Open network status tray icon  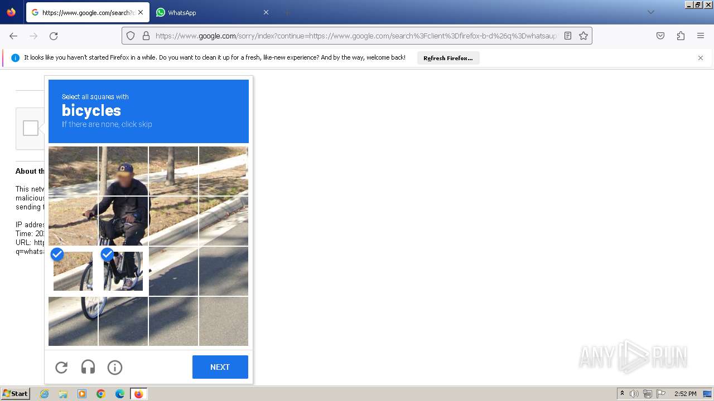pos(648,394)
